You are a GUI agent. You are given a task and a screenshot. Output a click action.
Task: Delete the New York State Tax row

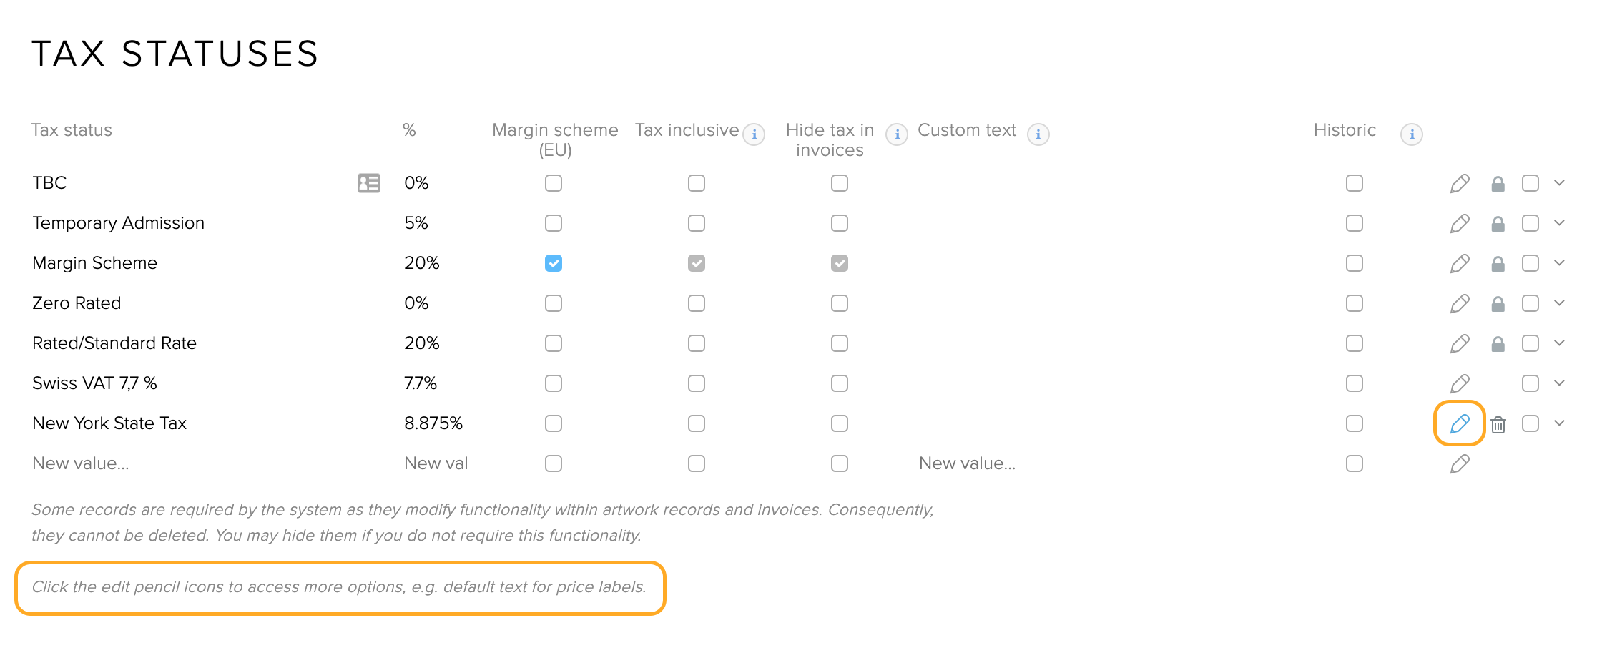[x=1498, y=425]
